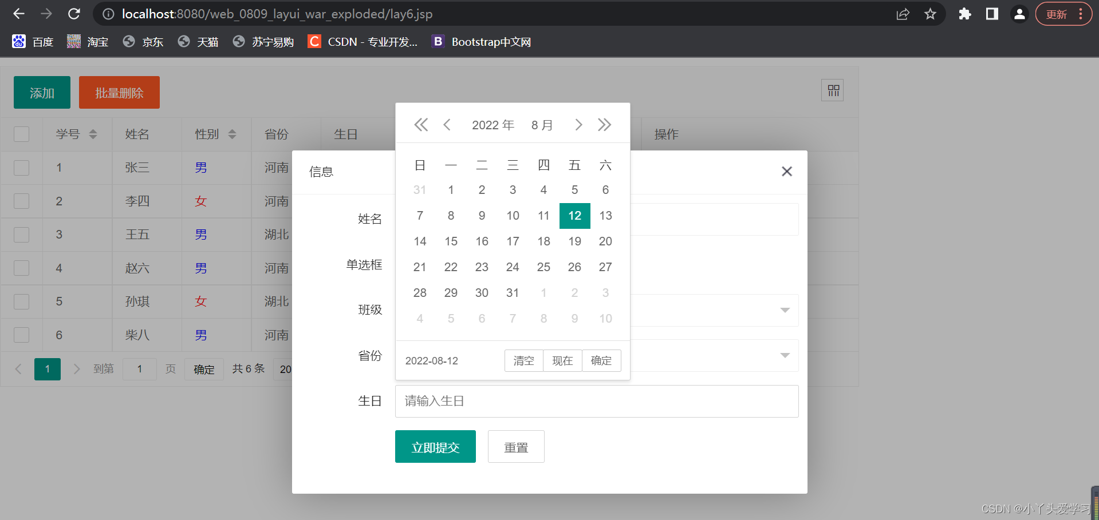Open the column filter icon above the table
This screenshot has height=520, width=1099.
(832, 90)
